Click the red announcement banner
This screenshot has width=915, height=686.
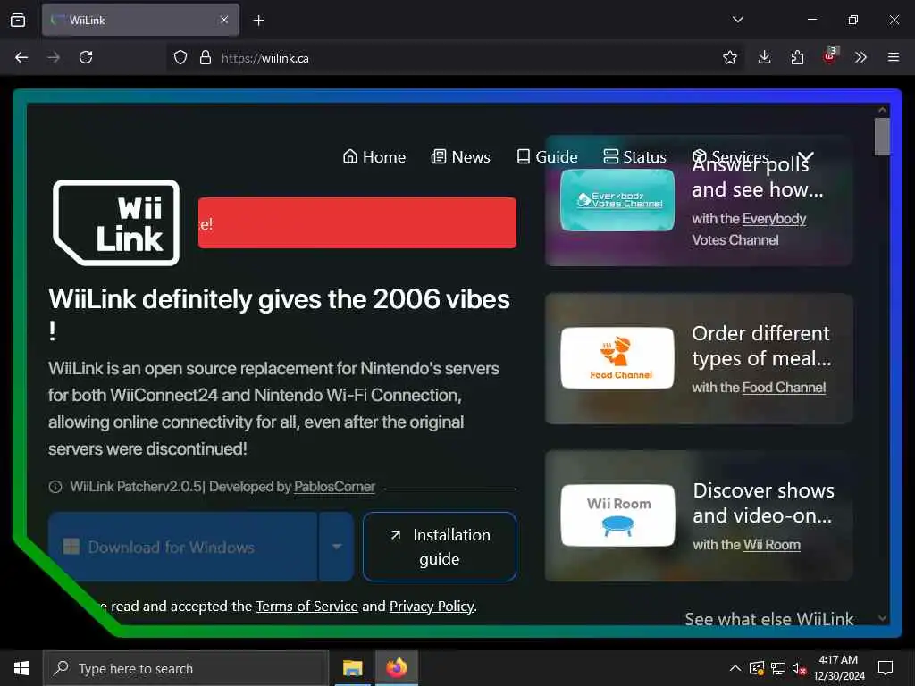point(357,222)
